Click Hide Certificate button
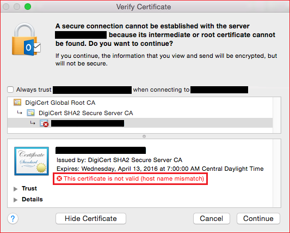This screenshot has height=233, width=290. pos(91,218)
